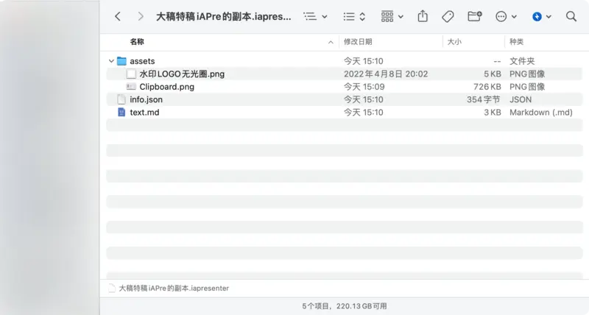589x315 pixels.
Task: Select info.json file
Action: (x=146, y=99)
